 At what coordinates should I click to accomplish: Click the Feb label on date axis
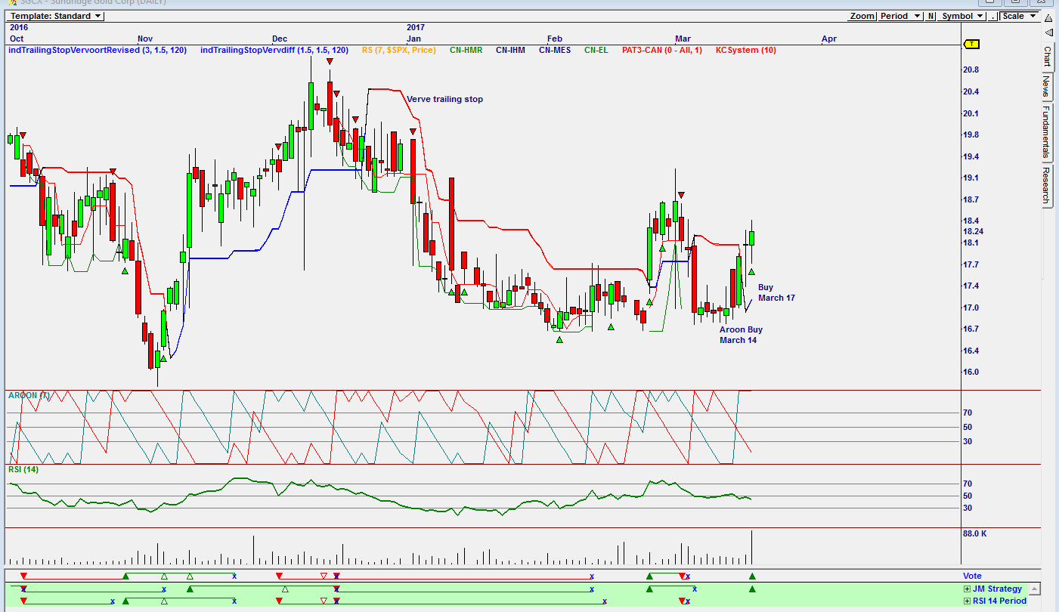555,39
